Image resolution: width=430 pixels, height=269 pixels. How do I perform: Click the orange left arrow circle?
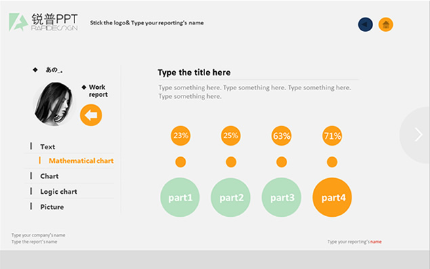[x=91, y=115]
